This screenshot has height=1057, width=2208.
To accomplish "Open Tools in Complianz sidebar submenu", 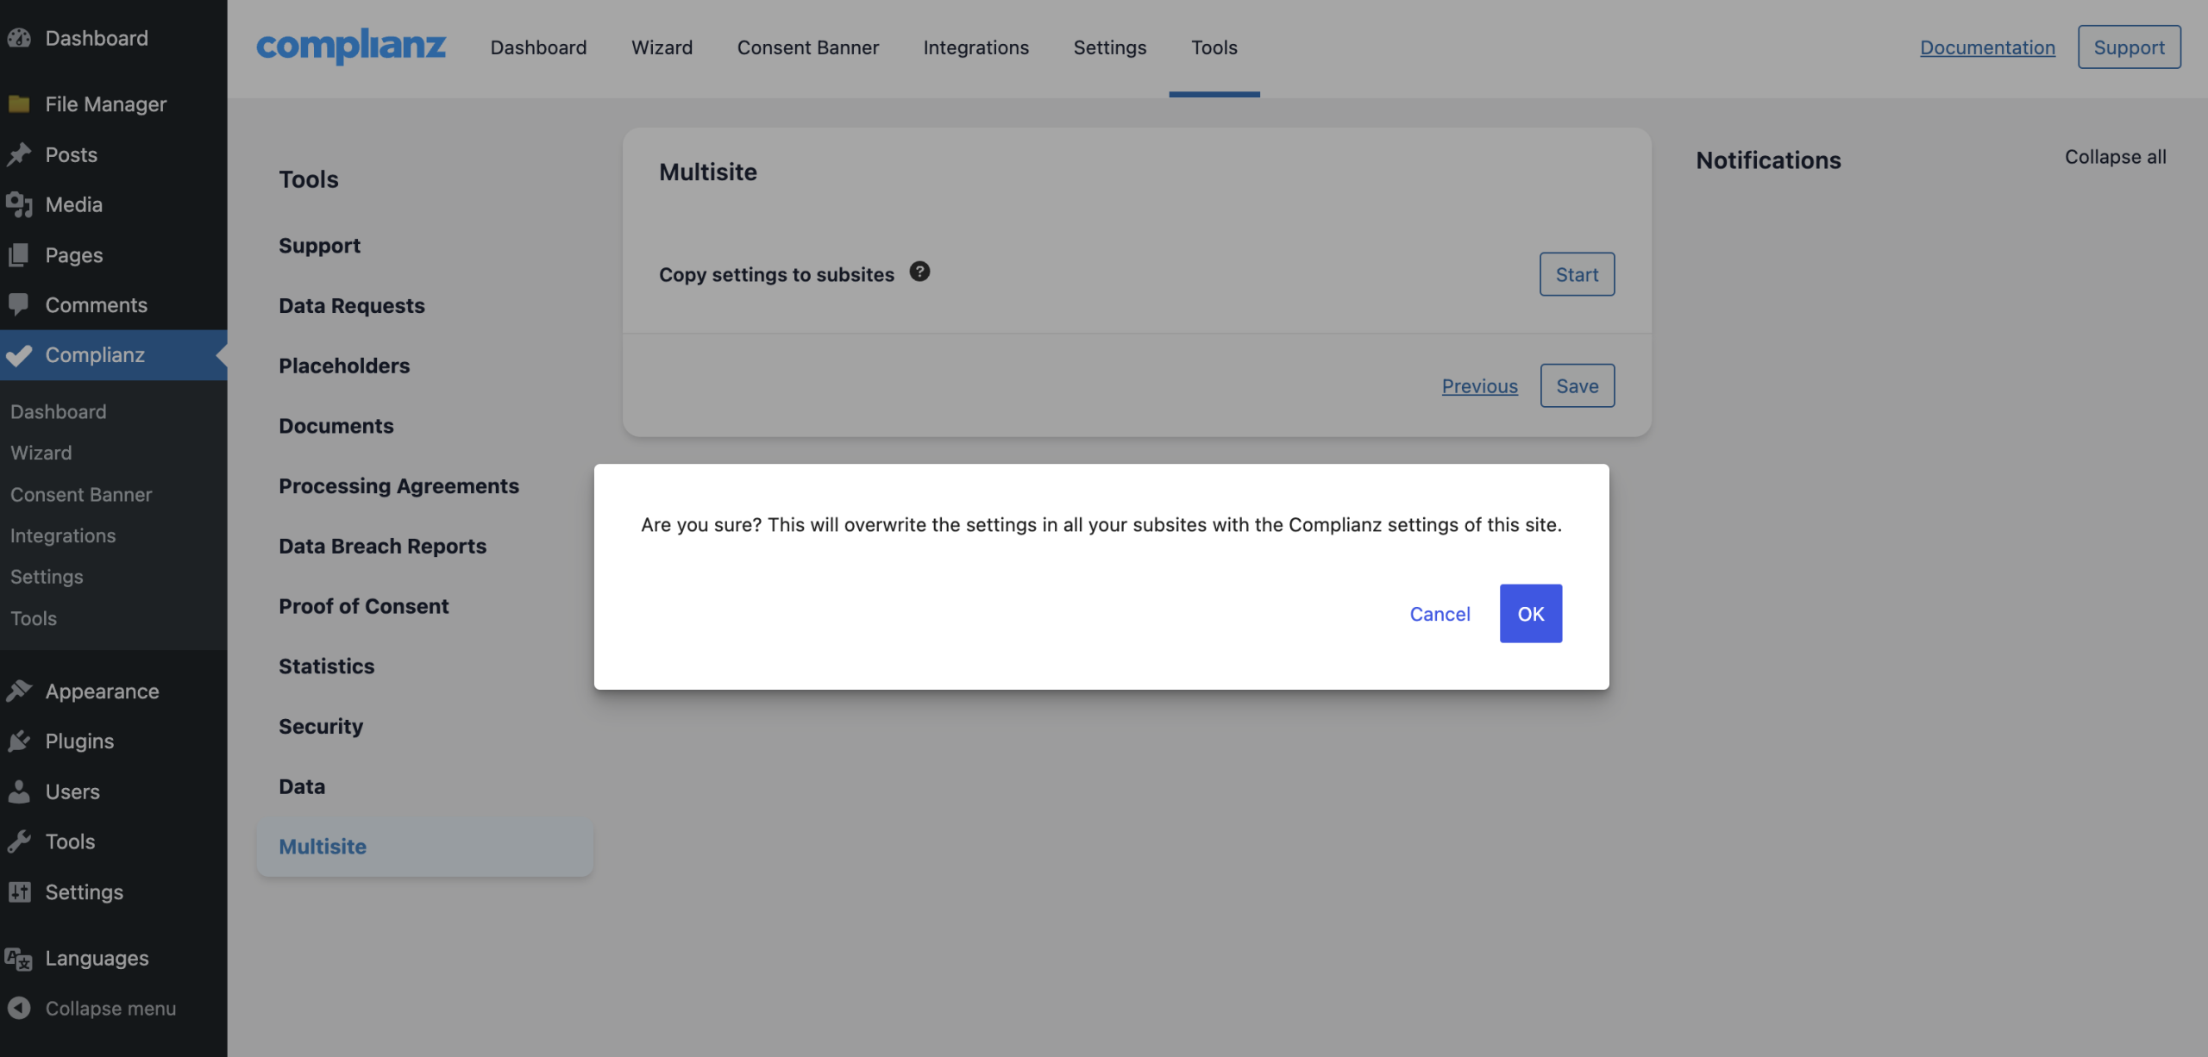I will click(x=33, y=618).
